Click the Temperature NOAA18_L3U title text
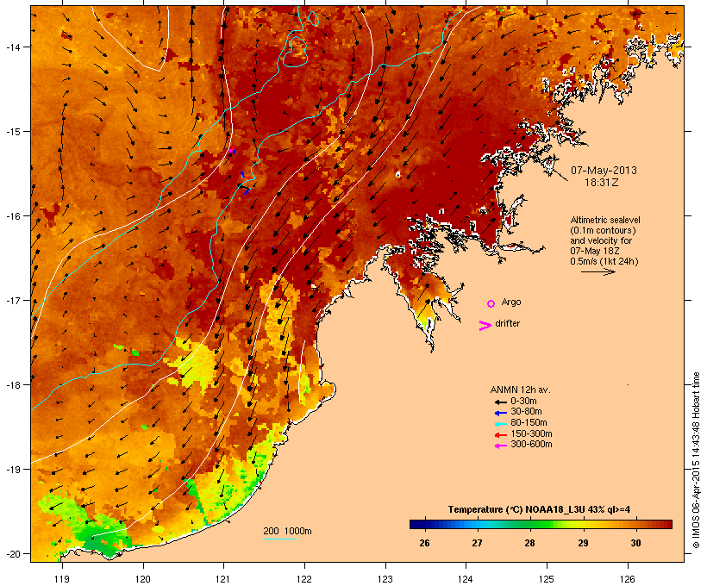This screenshot has height=586, width=707. 539,509
